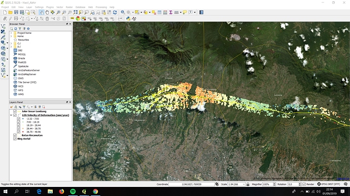Open the attribute table icon
This screenshot has width=350, height=196.
(159, 13)
